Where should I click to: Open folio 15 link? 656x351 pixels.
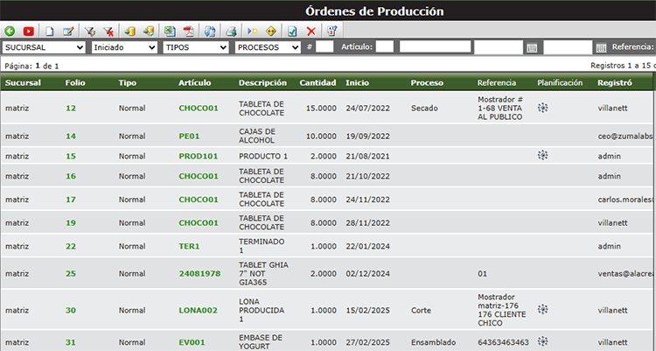point(71,156)
